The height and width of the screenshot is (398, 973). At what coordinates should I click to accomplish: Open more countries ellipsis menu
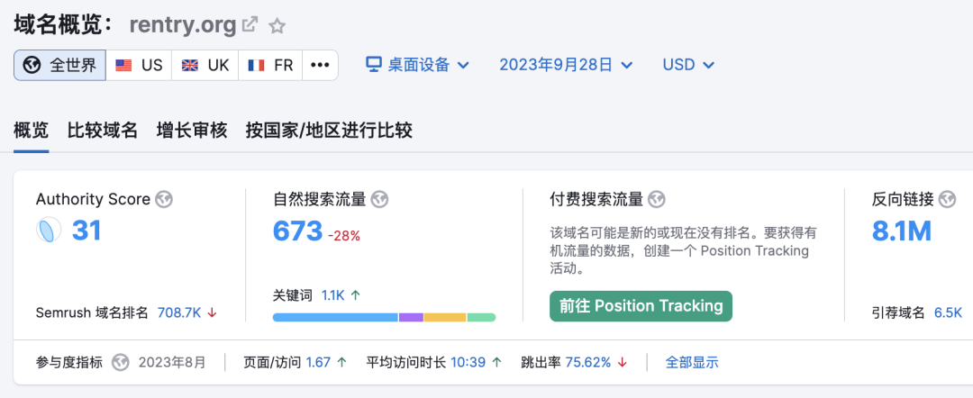pyautogui.click(x=320, y=65)
